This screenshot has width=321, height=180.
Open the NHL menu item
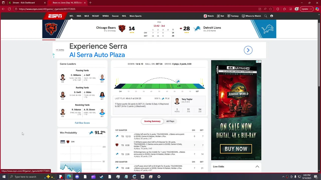tap(124, 16)
